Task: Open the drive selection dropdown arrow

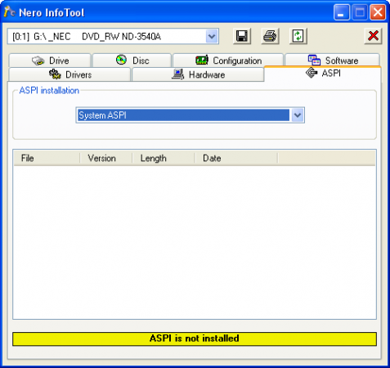Action: pyautogui.click(x=212, y=36)
